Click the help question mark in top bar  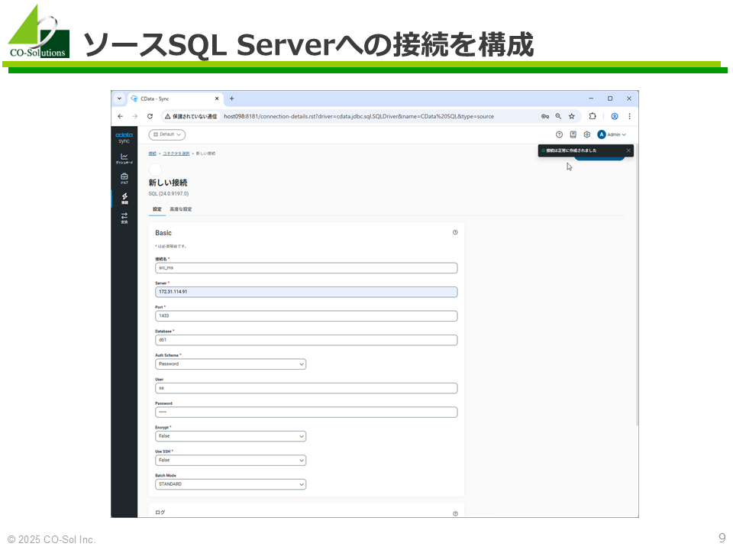559,134
